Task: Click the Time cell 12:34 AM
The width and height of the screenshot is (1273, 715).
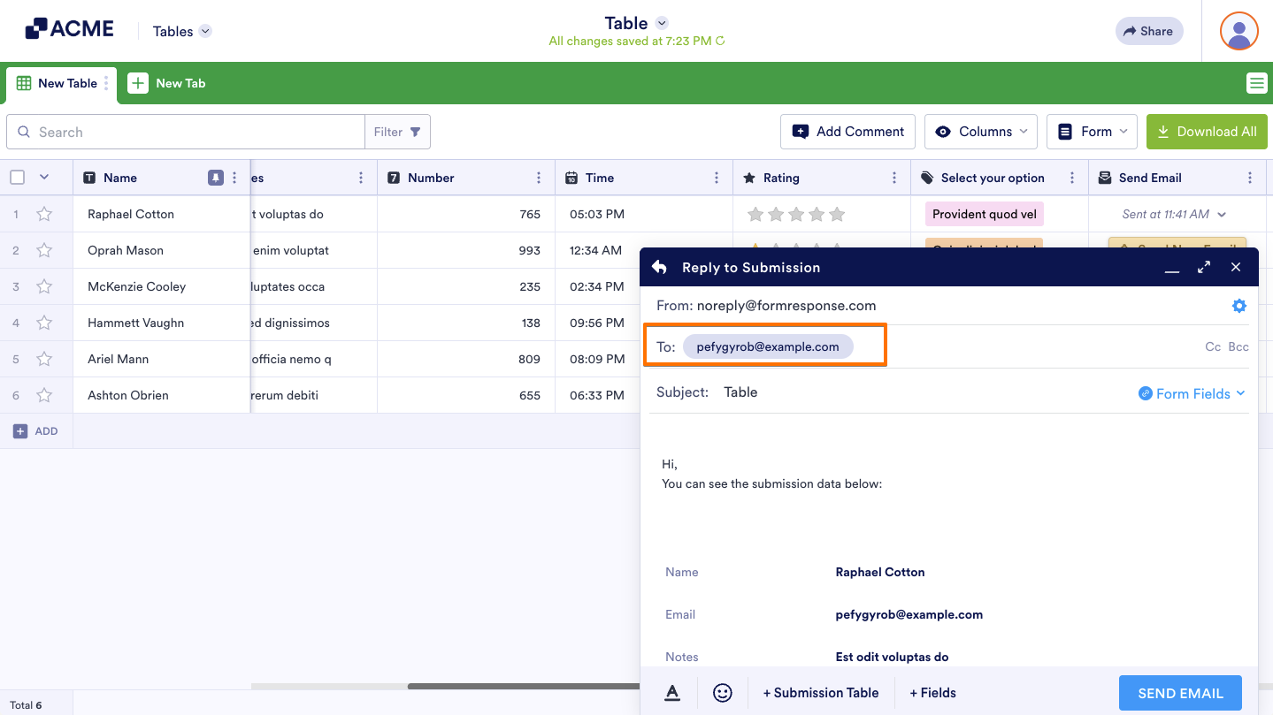Action: tap(644, 250)
